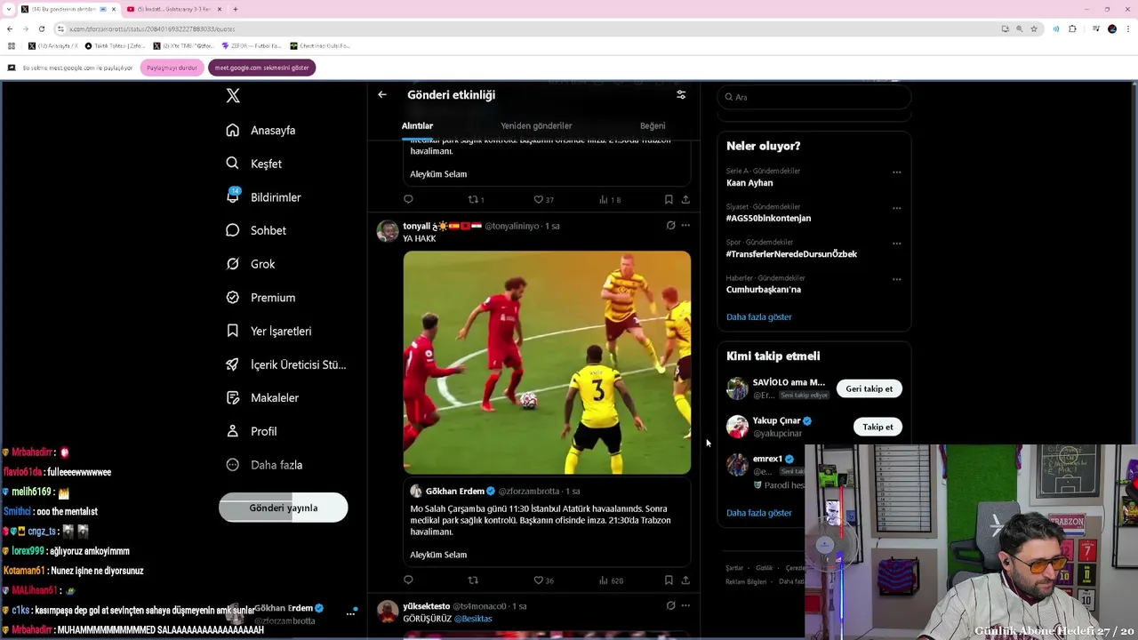Open Sohbet messages
Screen dimensions: 1138x640
(x=255, y=230)
